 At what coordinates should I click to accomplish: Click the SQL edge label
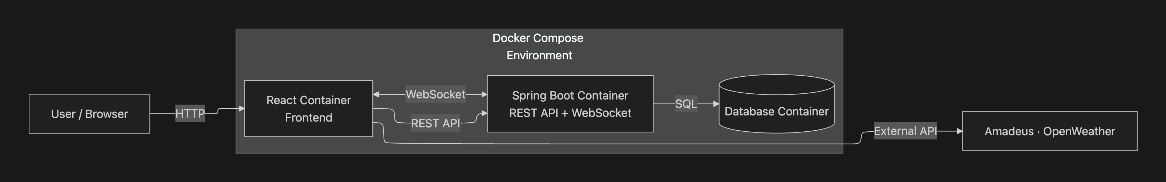click(686, 104)
